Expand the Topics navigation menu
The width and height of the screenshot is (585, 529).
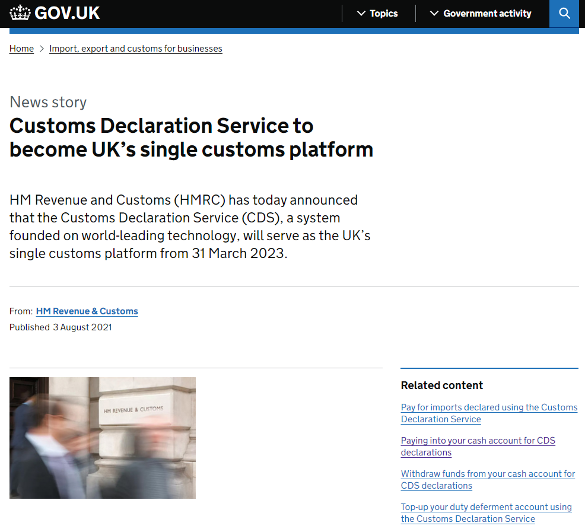tap(383, 13)
